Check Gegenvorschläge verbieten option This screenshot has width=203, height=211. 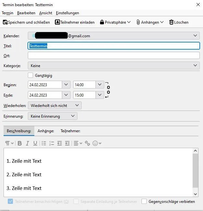pyautogui.click(x=144, y=202)
